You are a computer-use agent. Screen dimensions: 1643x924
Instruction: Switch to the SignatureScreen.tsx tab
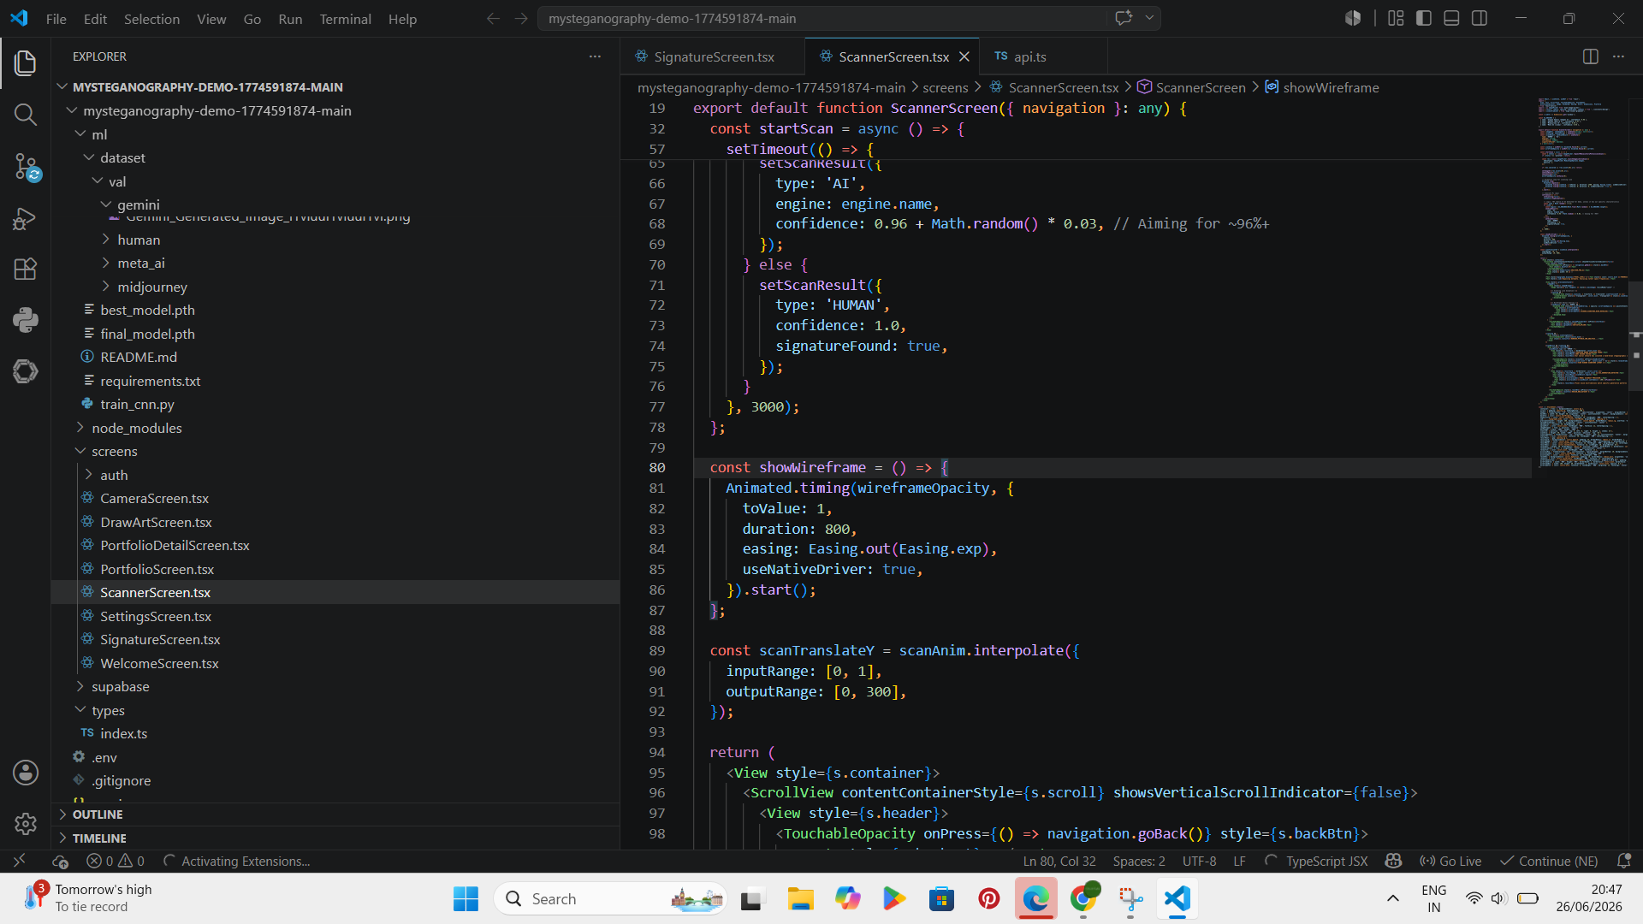click(x=713, y=56)
